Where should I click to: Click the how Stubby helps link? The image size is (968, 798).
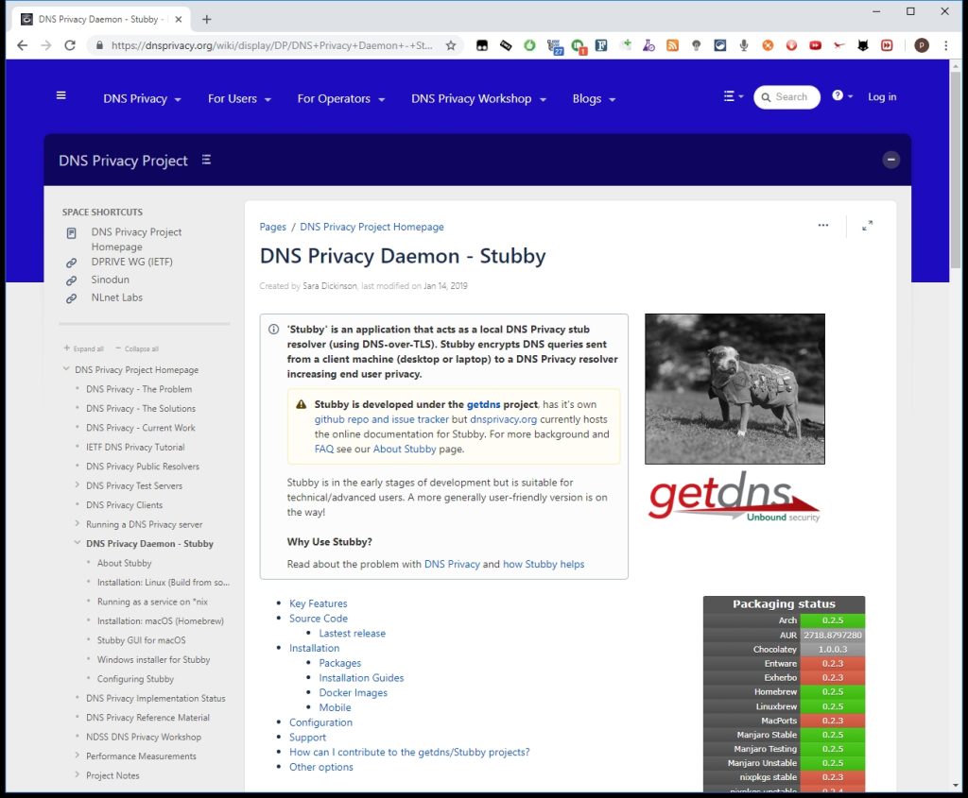coord(544,564)
